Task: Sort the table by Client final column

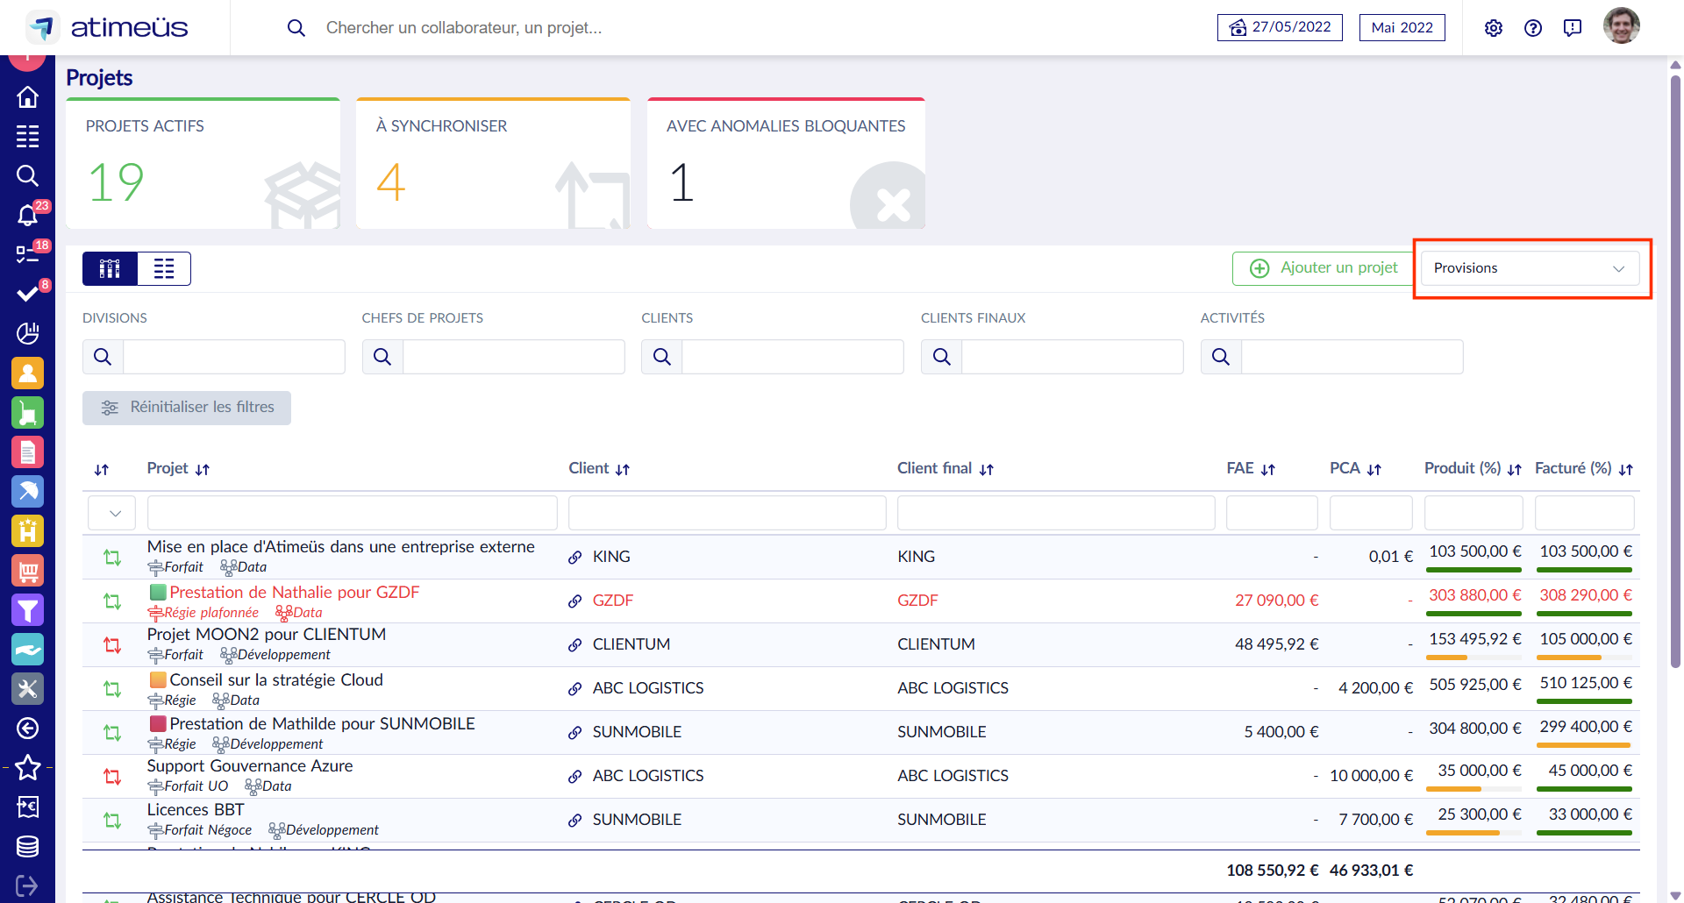Action: [987, 469]
